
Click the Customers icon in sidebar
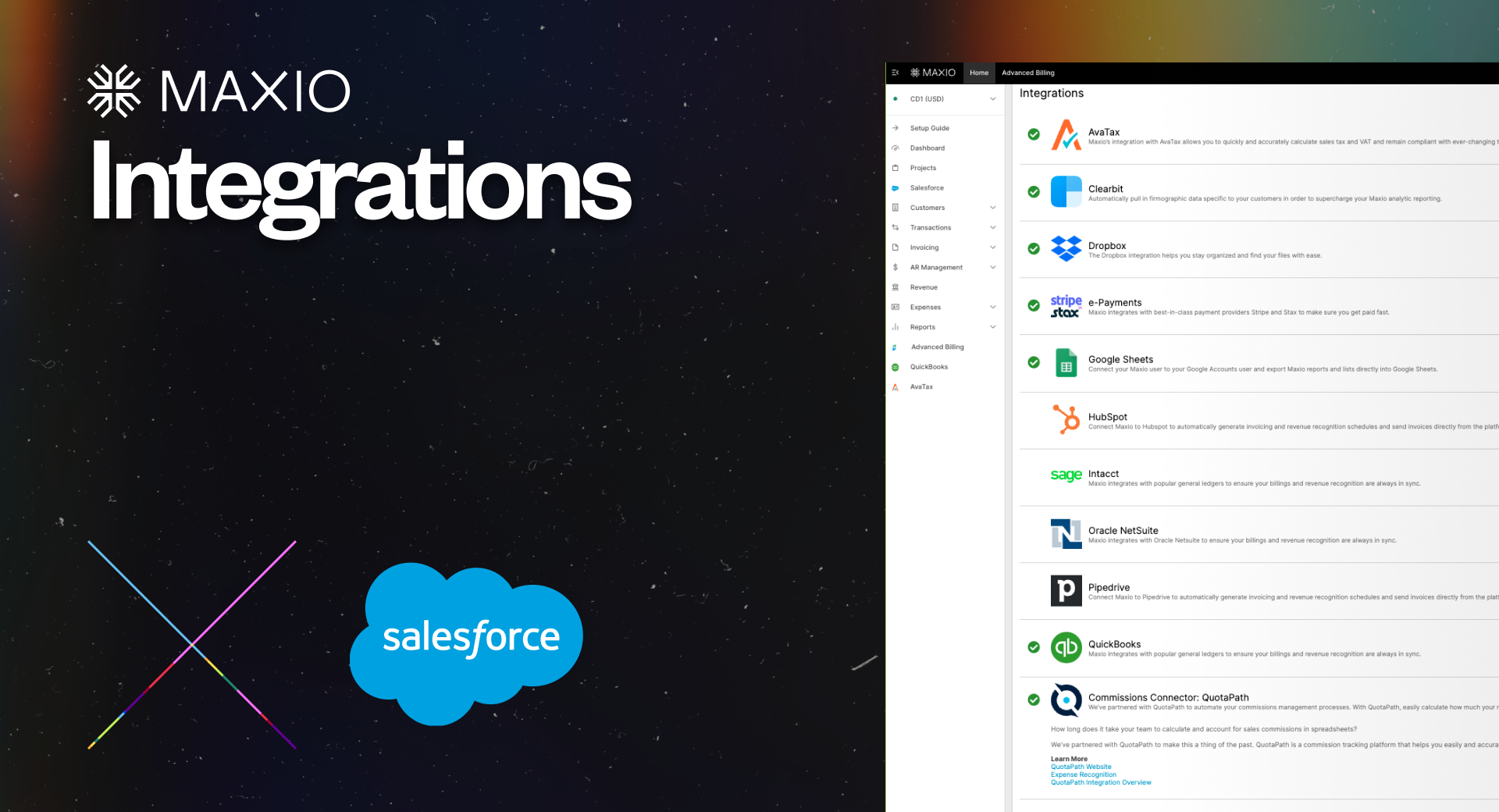click(x=895, y=208)
